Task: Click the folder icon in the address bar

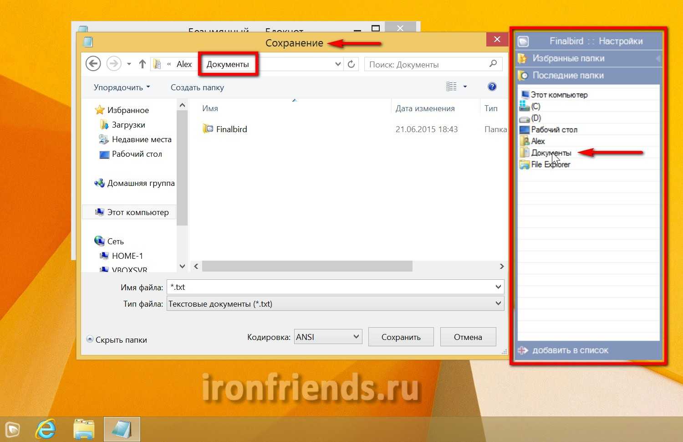Action: 157,64
